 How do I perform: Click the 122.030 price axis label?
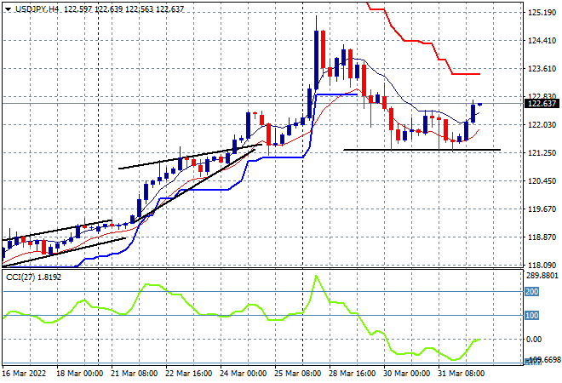click(x=542, y=124)
